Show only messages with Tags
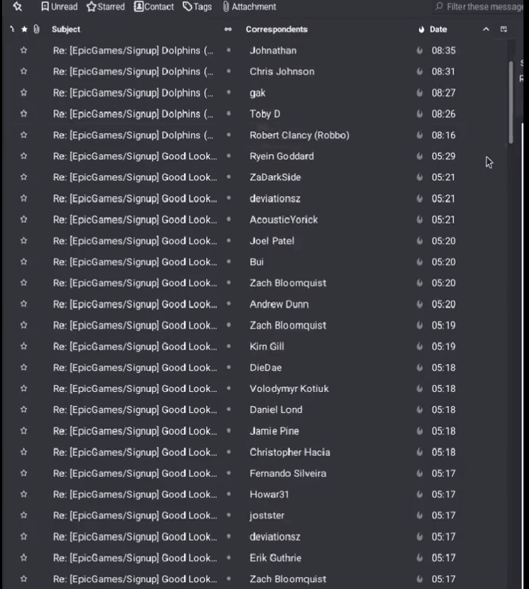 [x=197, y=7]
